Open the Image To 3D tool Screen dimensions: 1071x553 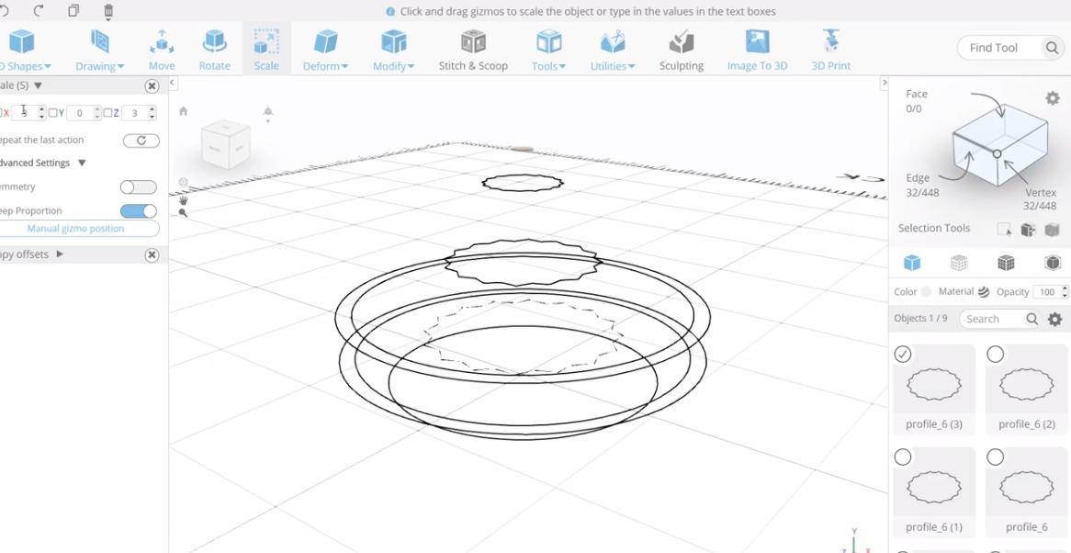point(758,50)
